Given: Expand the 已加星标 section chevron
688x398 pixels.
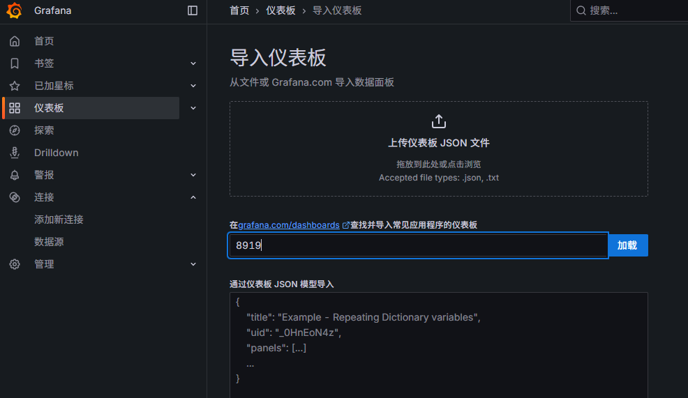Looking at the screenshot, I should (193, 86).
